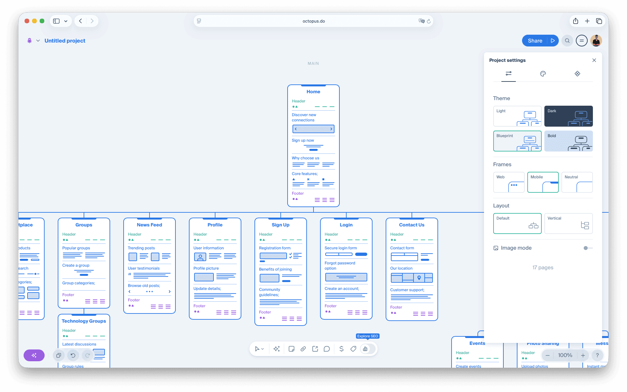Select the Groups page title
Viewport: 627px width, 392px height.
pos(84,225)
